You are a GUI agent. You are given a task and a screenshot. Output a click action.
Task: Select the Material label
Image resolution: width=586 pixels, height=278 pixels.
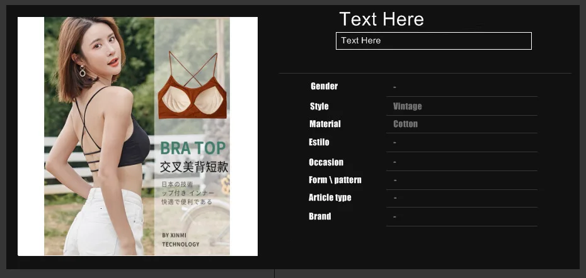point(325,124)
